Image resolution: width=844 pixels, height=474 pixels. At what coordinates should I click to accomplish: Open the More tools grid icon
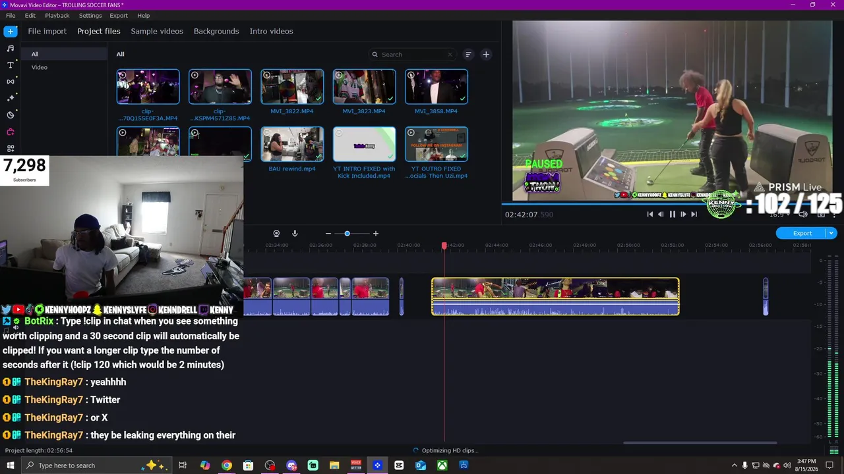click(x=11, y=149)
